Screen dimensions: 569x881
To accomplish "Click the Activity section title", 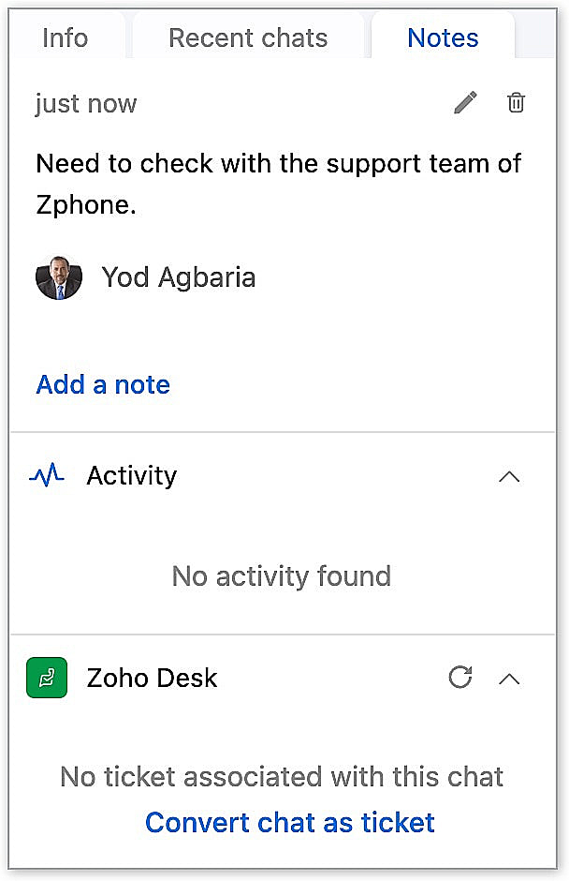I will pos(131,475).
